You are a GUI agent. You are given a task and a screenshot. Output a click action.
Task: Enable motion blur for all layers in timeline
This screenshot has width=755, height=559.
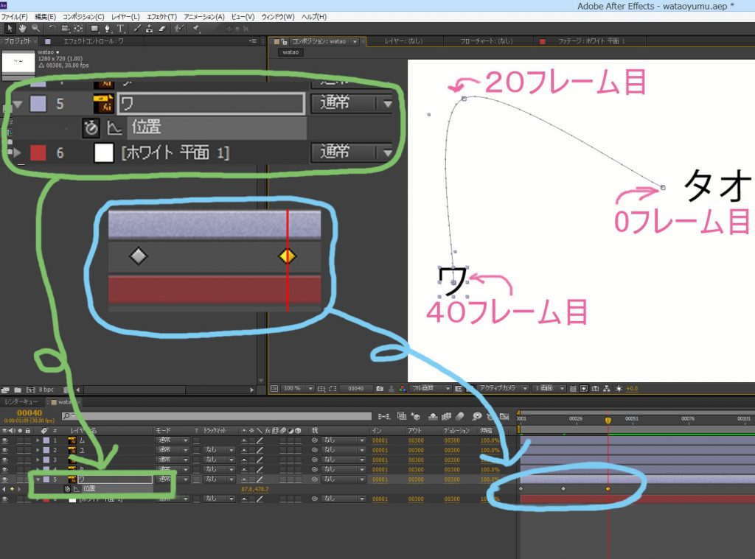(x=460, y=416)
